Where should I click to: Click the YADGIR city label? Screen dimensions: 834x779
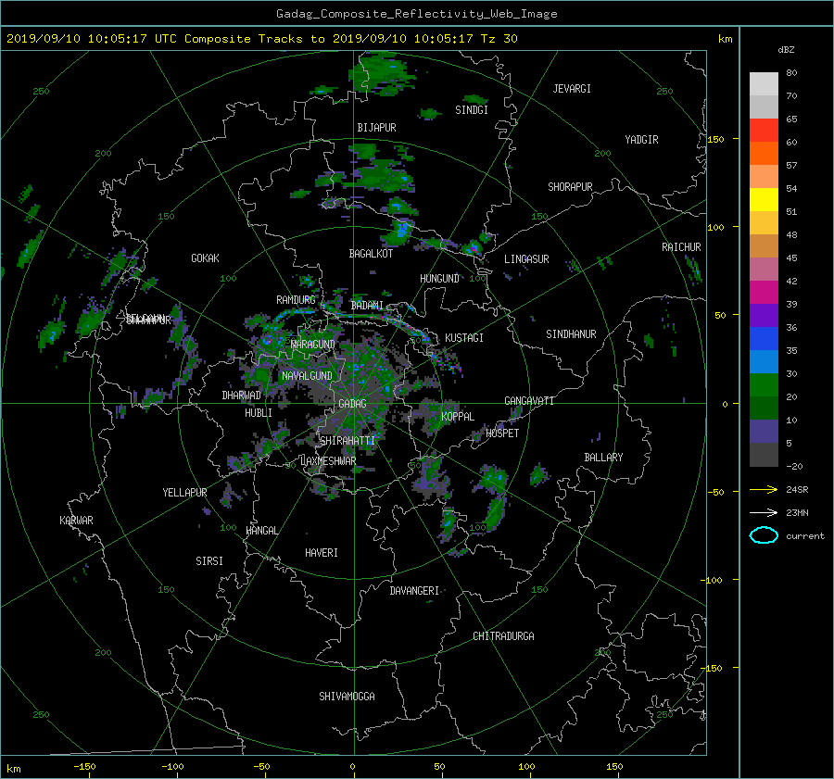click(x=641, y=140)
